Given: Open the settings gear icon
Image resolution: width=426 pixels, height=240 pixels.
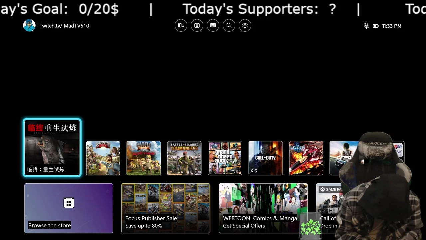Looking at the screenshot, I should pyautogui.click(x=245, y=26).
